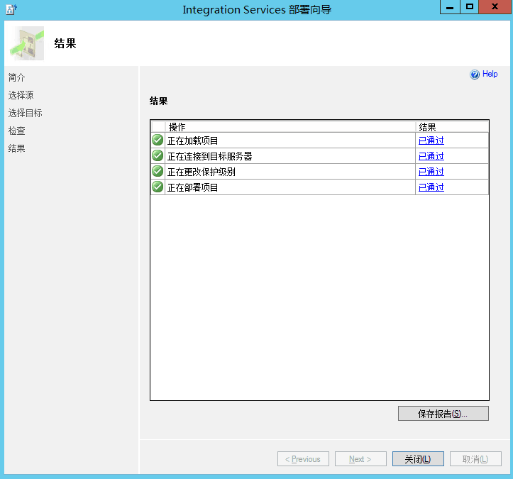Click the disabled Previous button
This screenshot has width=513, height=479.
(x=303, y=459)
